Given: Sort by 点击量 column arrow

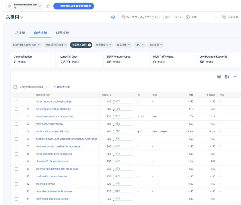Looking at the screenshot, I should coord(111,95).
